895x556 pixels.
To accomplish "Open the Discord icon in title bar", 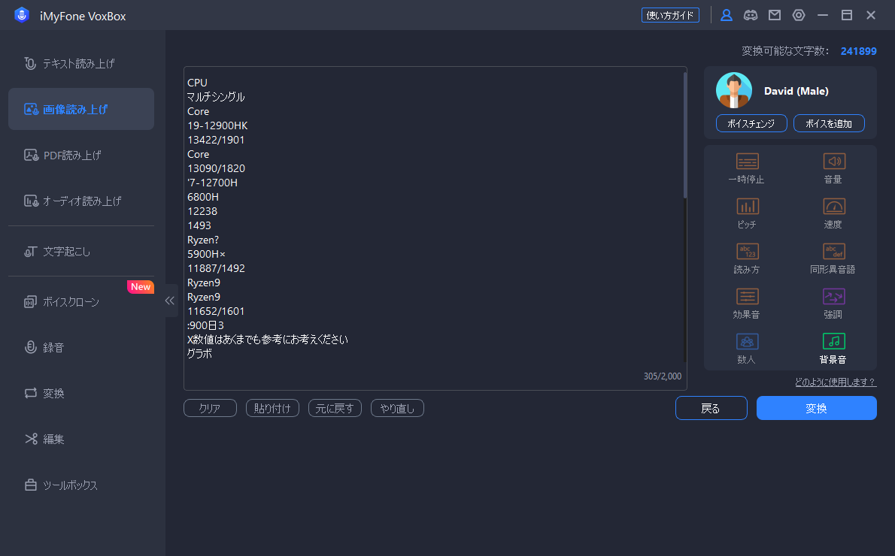I will pyautogui.click(x=750, y=15).
